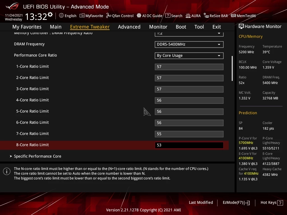Click the EzMode exit arrow icon
Viewport: 287px width, 215px height.
[x=247, y=203]
